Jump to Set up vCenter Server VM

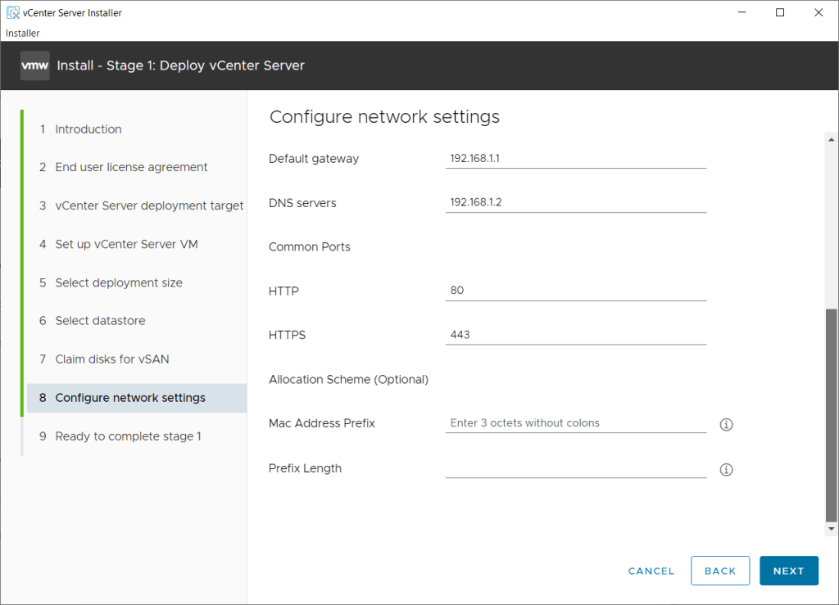point(126,244)
